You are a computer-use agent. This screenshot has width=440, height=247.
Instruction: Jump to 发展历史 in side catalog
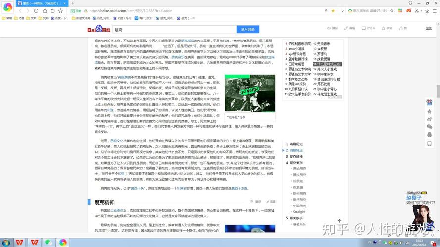pos(296,144)
